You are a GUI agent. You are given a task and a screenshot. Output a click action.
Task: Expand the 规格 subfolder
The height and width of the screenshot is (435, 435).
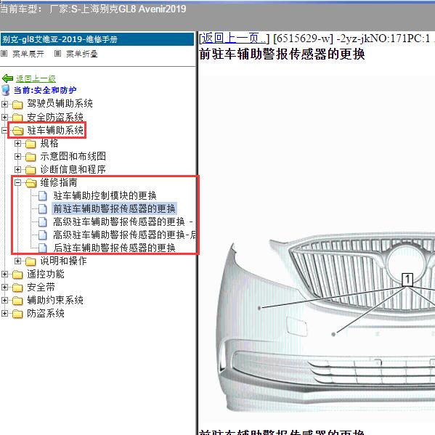17,144
